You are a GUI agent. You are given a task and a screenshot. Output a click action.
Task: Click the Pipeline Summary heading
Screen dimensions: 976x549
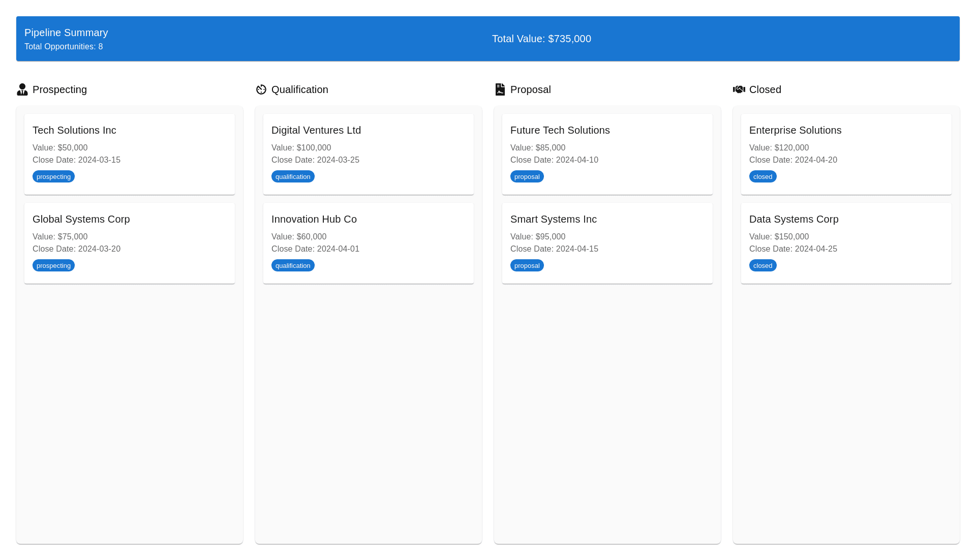click(x=66, y=33)
